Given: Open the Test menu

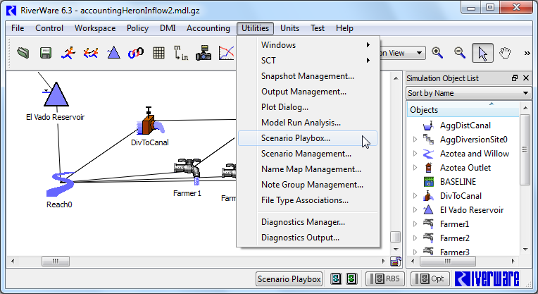Looking at the screenshot, I should (318, 28).
